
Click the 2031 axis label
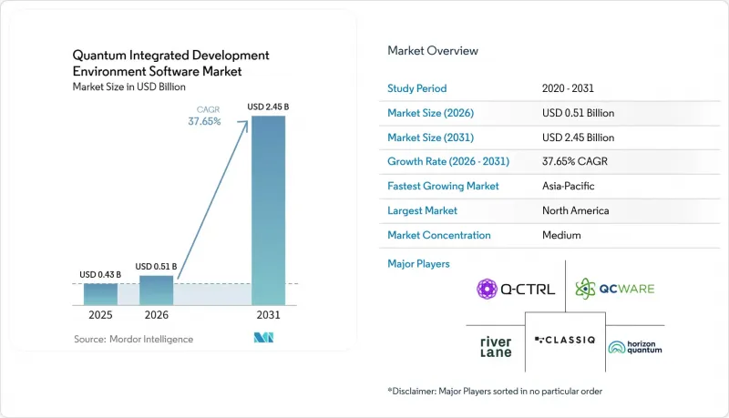(268, 315)
